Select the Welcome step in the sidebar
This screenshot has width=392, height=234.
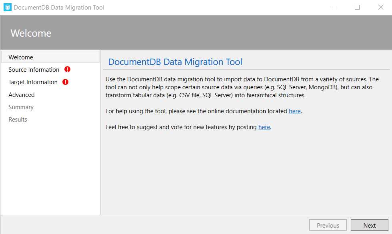(20, 57)
